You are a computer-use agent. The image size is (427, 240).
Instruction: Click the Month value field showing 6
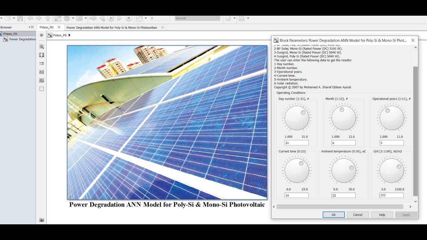343,143
